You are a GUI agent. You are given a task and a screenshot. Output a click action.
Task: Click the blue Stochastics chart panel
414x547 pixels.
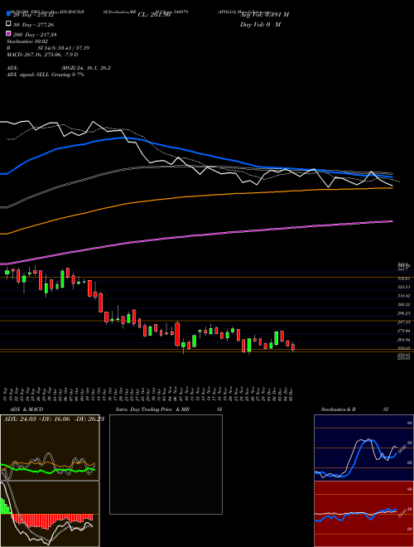coord(363,448)
